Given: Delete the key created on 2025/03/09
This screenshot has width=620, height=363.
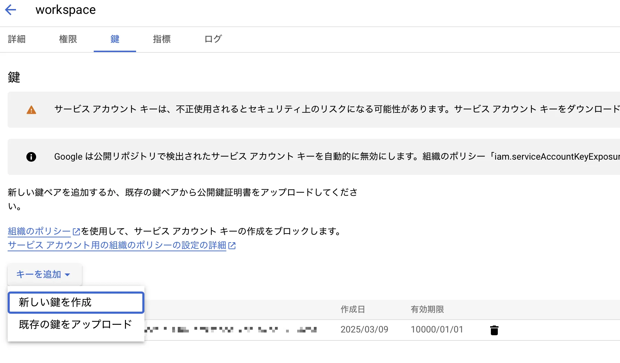Looking at the screenshot, I should click(x=494, y=330).
